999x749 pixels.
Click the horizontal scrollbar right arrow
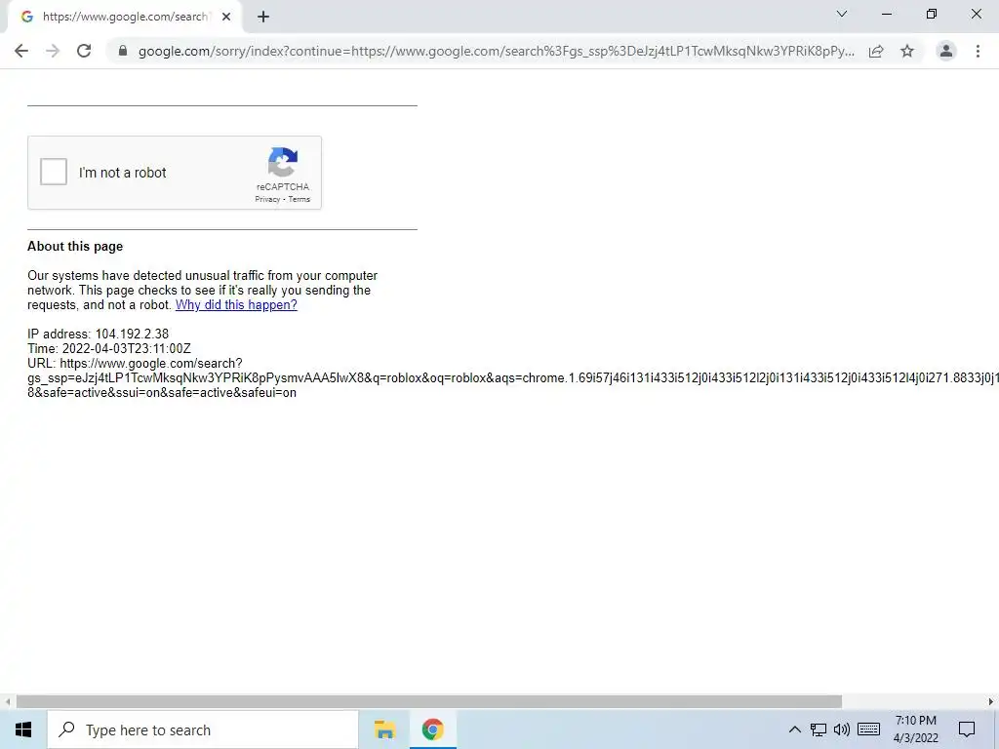point(991,701)
